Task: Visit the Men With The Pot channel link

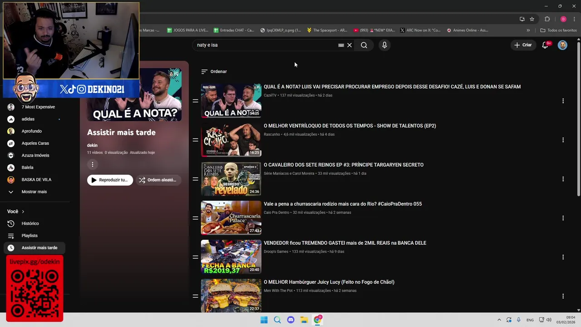Action: coord(278,291)
